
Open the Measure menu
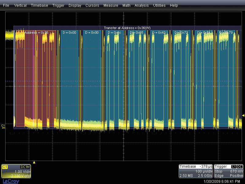[111, 6]
